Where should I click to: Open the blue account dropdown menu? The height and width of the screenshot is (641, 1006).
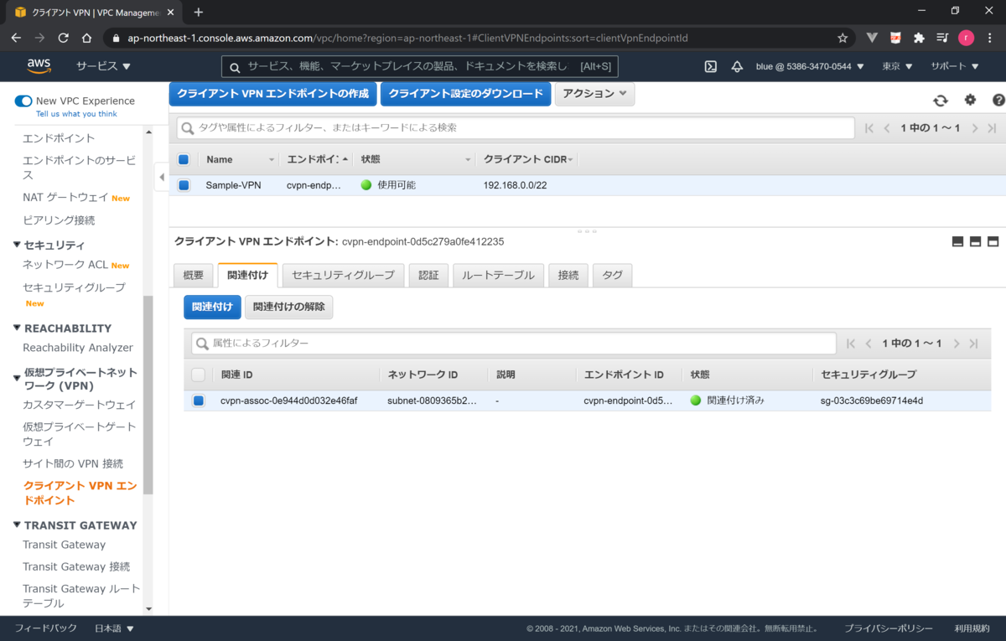click(808, 66)
